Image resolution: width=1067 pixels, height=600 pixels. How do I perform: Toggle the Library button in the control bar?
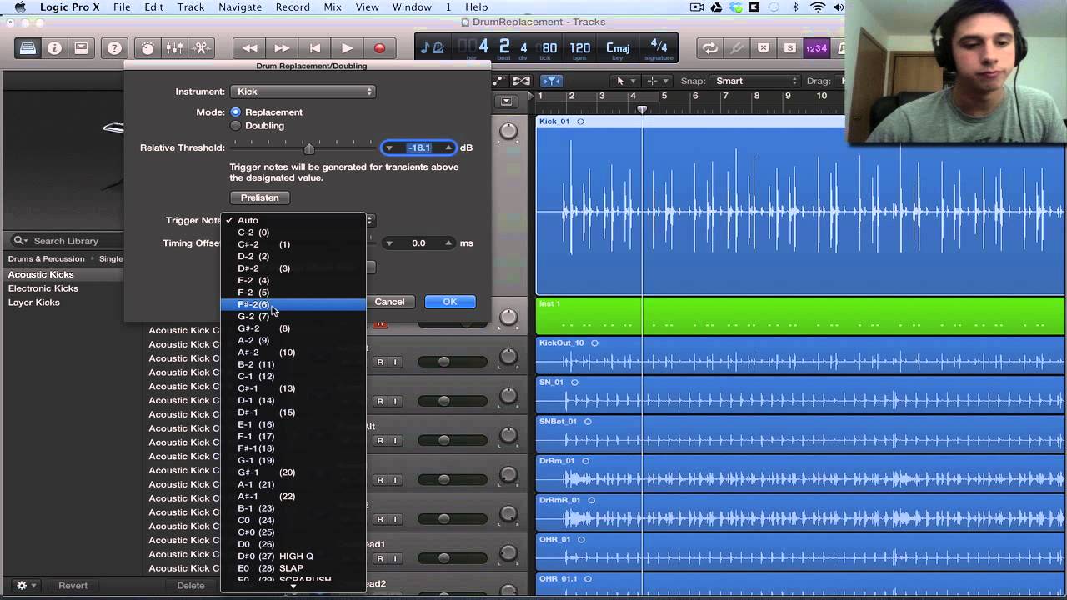[x=28, y=48]
